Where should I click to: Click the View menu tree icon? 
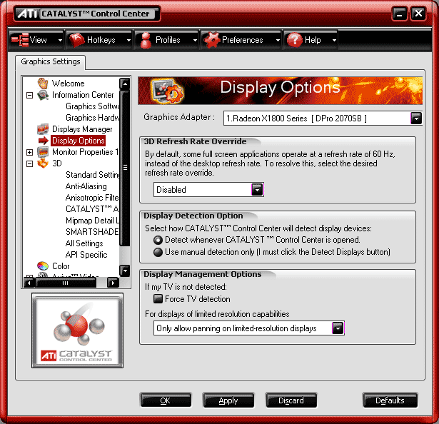(x=20, y=40)
